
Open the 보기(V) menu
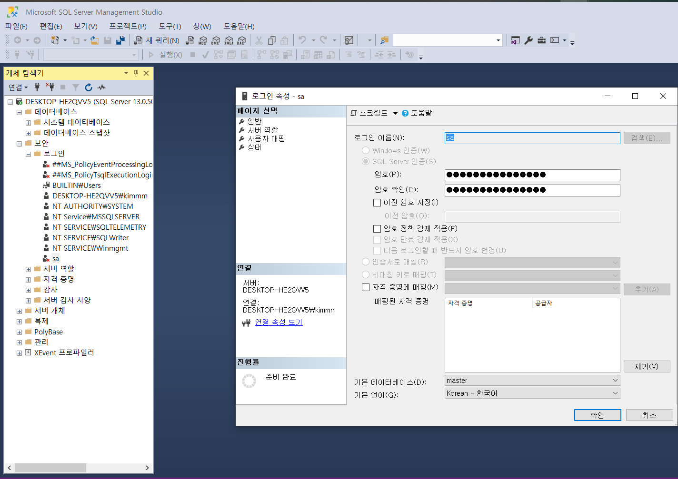coord(86,26)
